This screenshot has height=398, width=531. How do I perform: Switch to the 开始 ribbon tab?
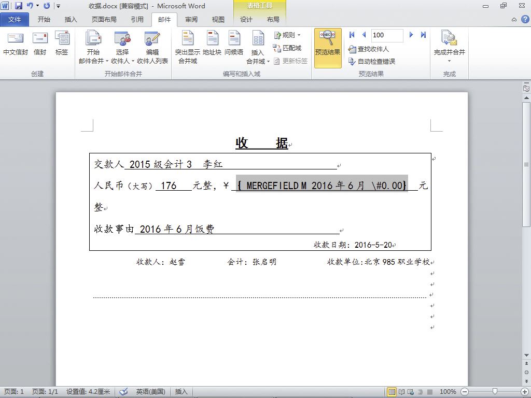point(44,20)
